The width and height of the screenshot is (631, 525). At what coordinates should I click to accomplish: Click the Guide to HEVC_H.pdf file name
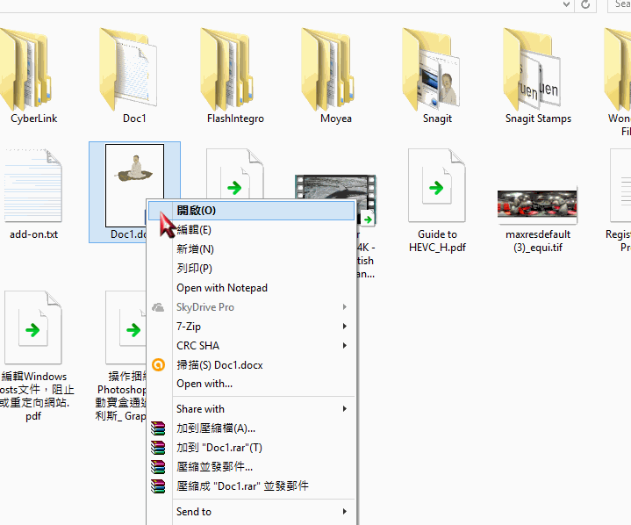[437, 241]
